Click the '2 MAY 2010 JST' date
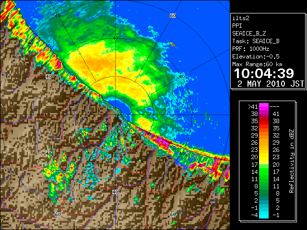 [x=271, y=84]
